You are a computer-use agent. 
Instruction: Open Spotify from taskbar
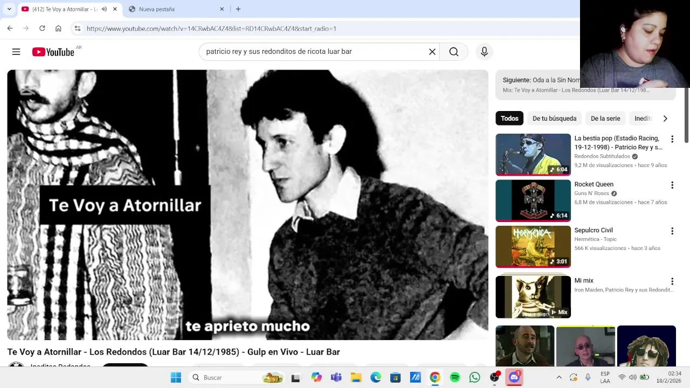point(454,378)
